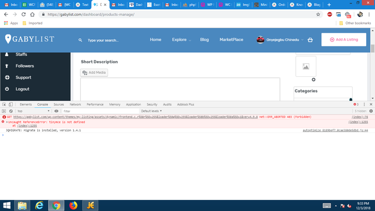Image resolution: width=375 pixels, height=211 pixels.
Task: Open the console context top dropdown
Action: [33, 111]
